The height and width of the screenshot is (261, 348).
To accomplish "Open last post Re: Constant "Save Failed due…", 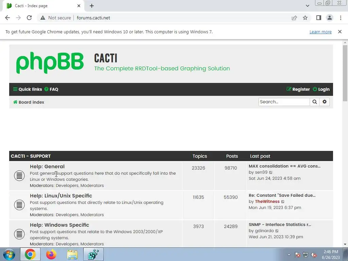I will tap(282, 195).
